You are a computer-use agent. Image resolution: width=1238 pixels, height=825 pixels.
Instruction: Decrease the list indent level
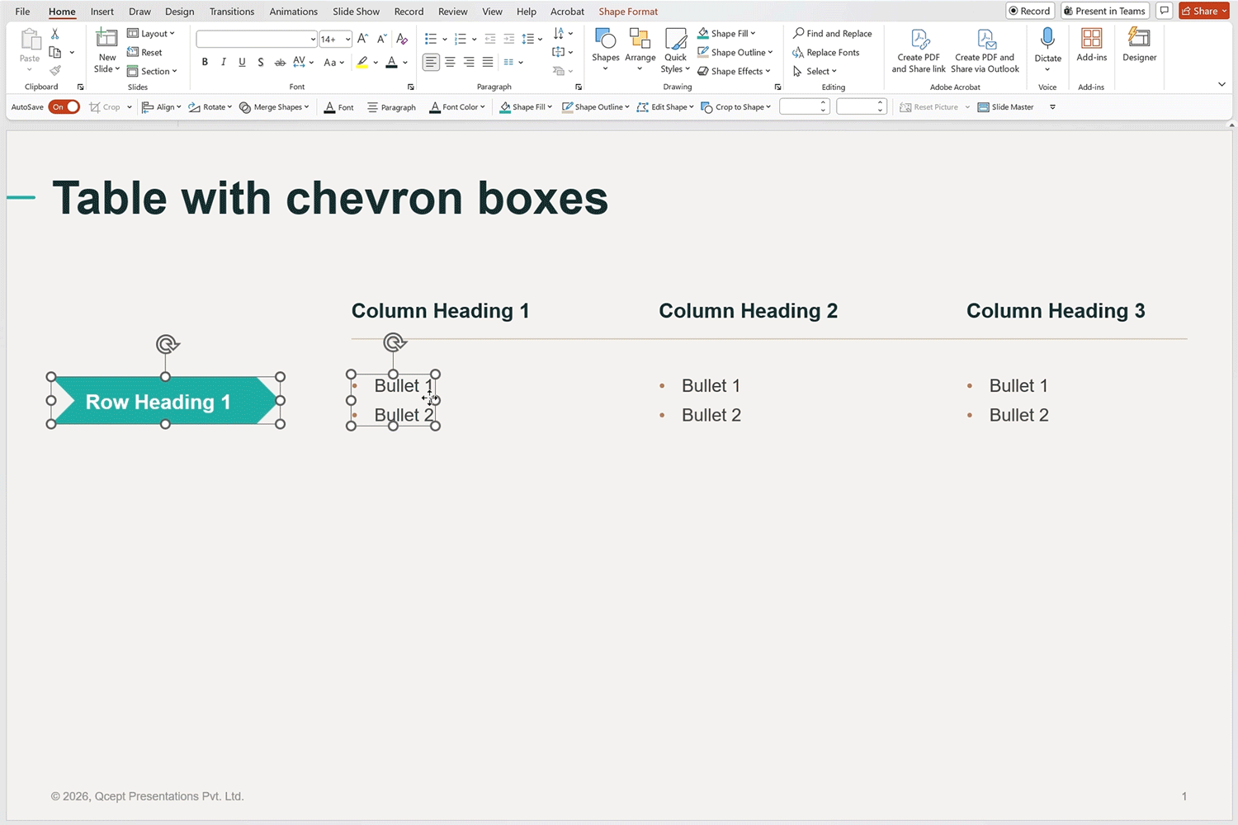pyautogui.click(x=490, y=39)
